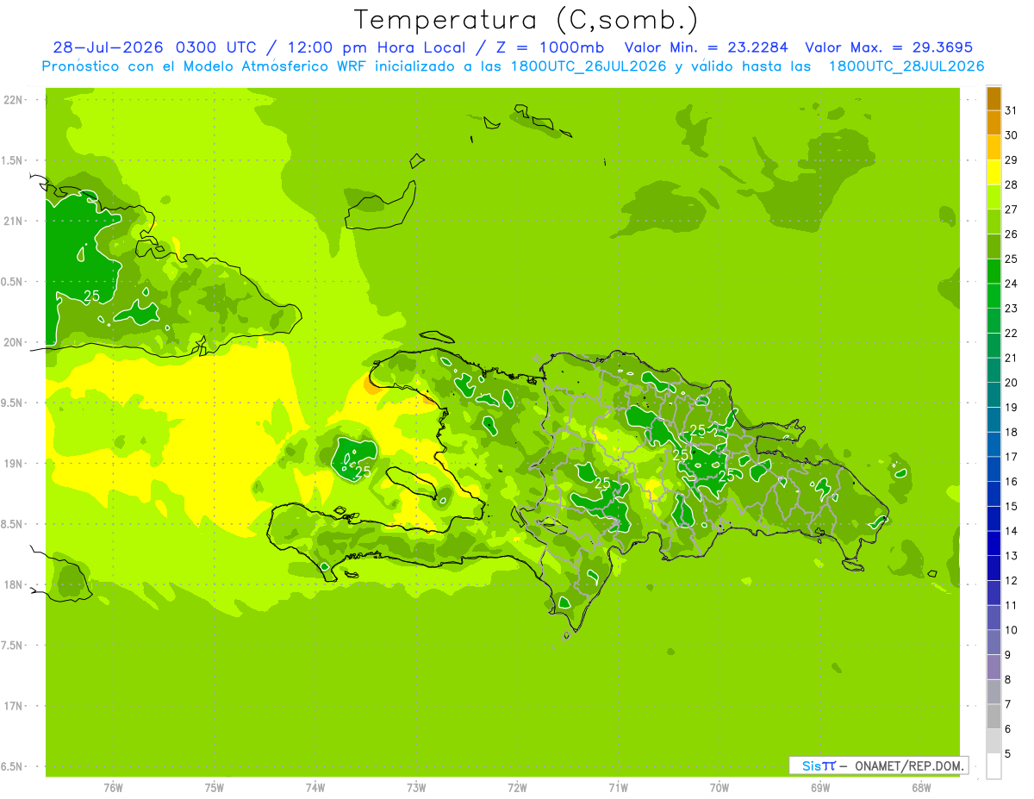Click the "1800UTC_26JUL2026" initialization time
The width and height of the screenshot is (1034, 799).
point(588,66)
